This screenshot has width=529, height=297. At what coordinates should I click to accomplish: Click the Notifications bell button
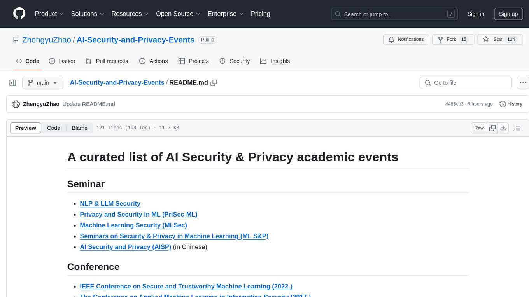click(x=406, y=40)
